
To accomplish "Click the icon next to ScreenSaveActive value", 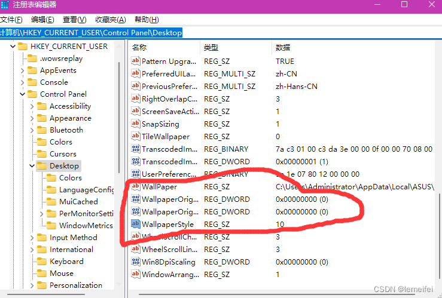I will pyautogui.click(x=136, y=111).
